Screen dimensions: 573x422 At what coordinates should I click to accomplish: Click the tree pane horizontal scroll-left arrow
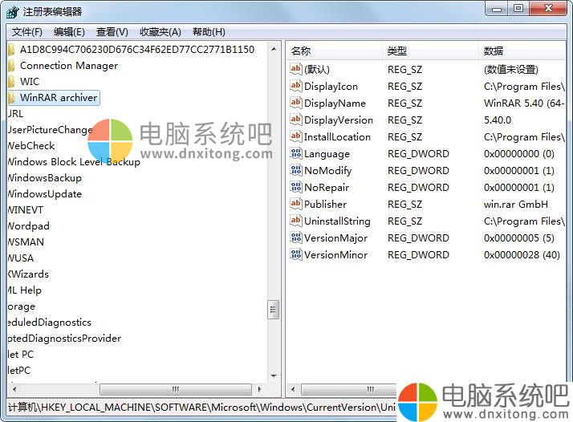tap(14, 389)
